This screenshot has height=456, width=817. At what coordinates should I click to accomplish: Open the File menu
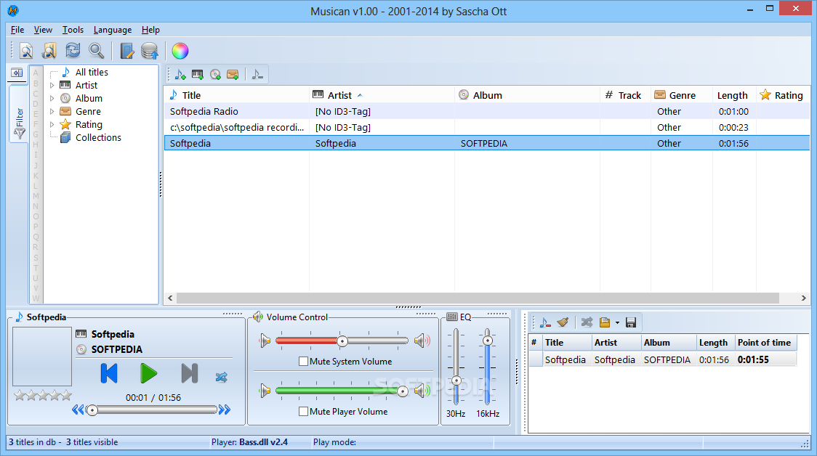tap(17, 30)
